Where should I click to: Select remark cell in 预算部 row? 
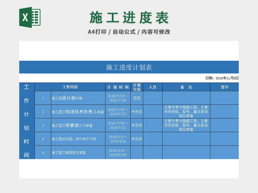(x=186, y=125)
